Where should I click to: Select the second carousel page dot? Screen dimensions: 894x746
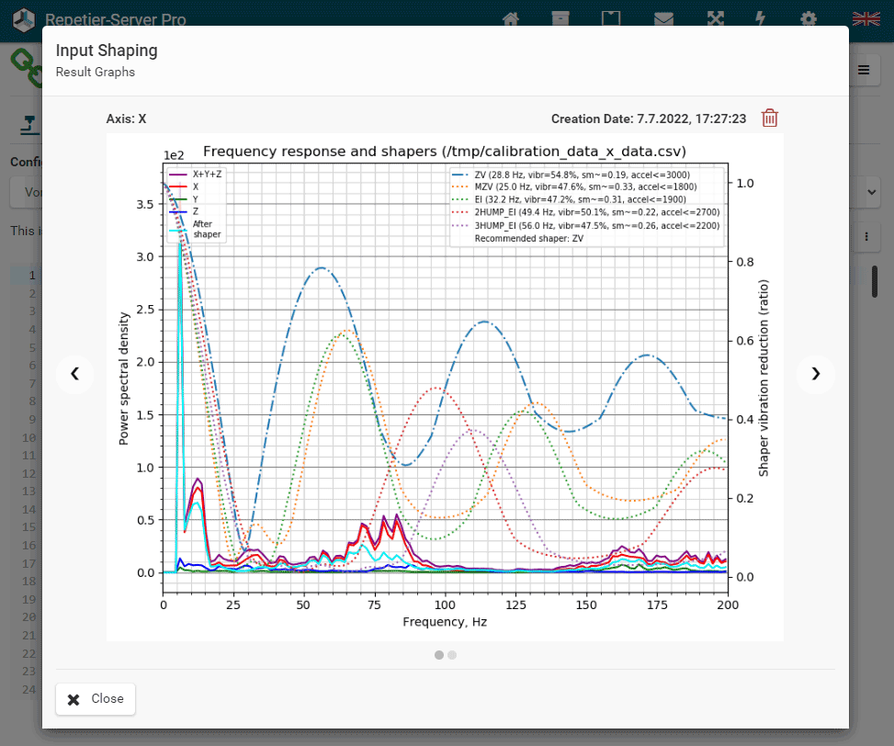452,655
